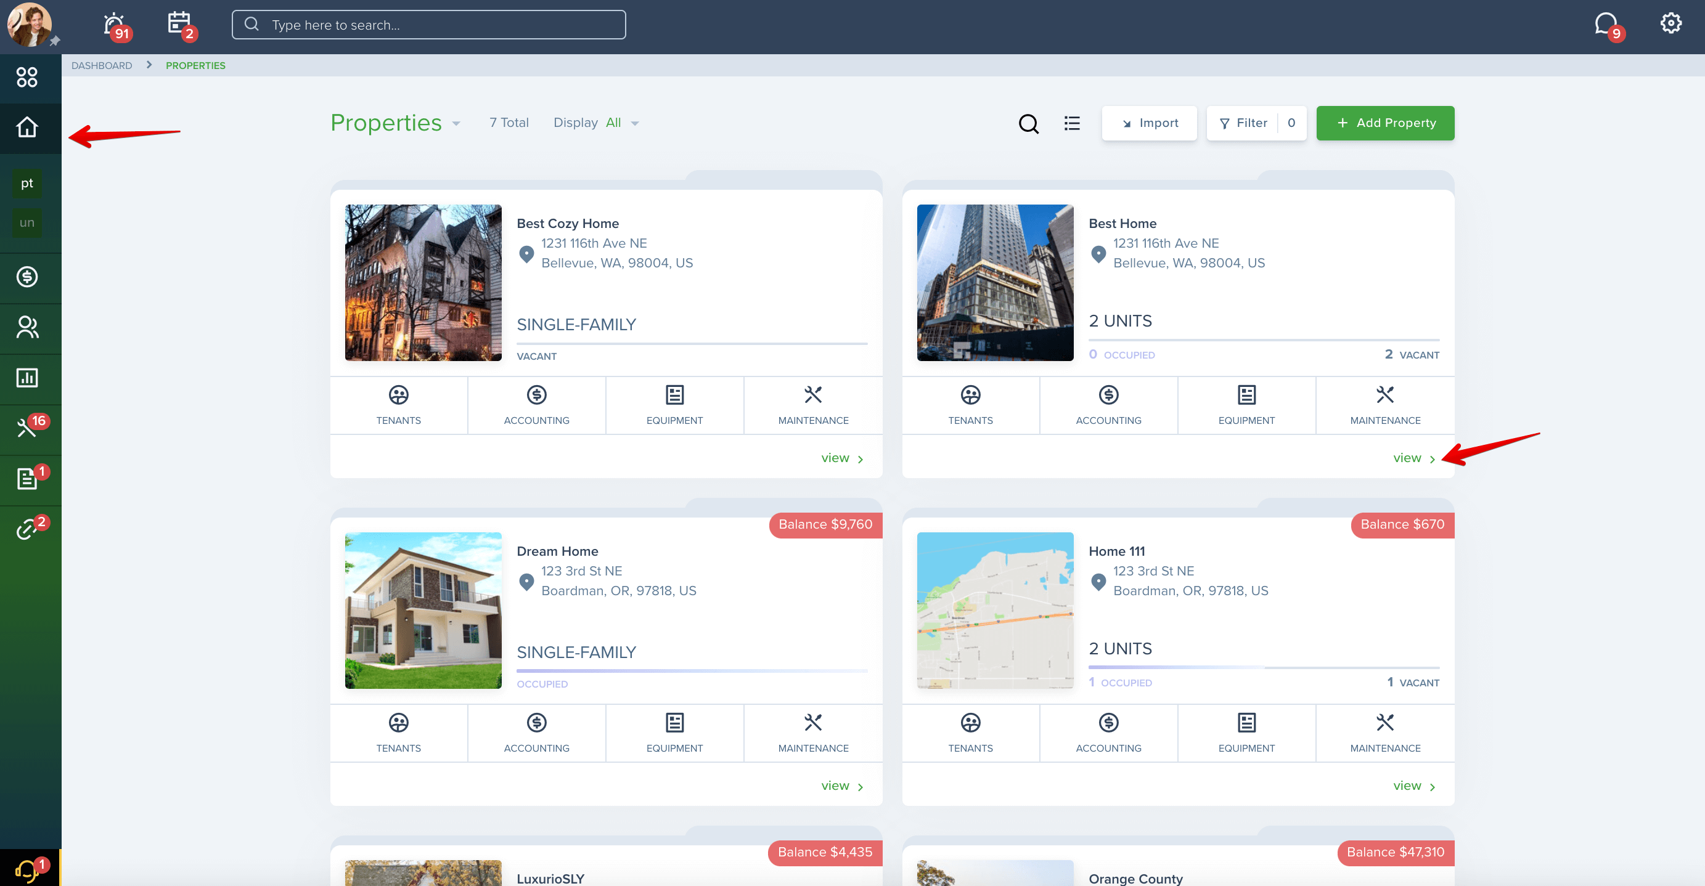Screen dimensions: 1705x886
Task: Click the Balance $47,310 badge
Action: pos(1395,852)
